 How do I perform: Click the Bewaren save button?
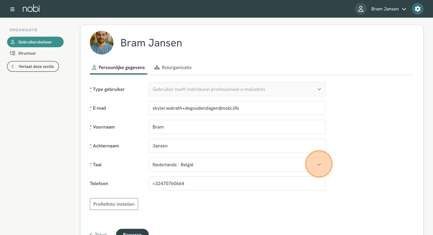[x=132, y=232]
